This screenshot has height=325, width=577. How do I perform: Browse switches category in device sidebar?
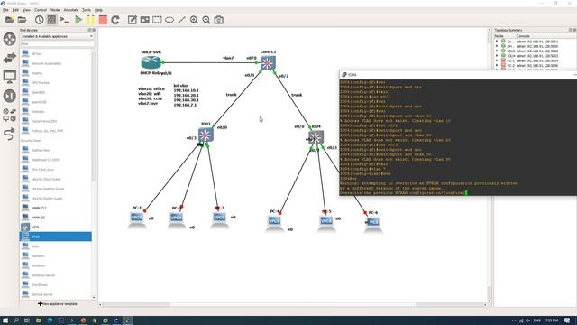coord(10,58)
